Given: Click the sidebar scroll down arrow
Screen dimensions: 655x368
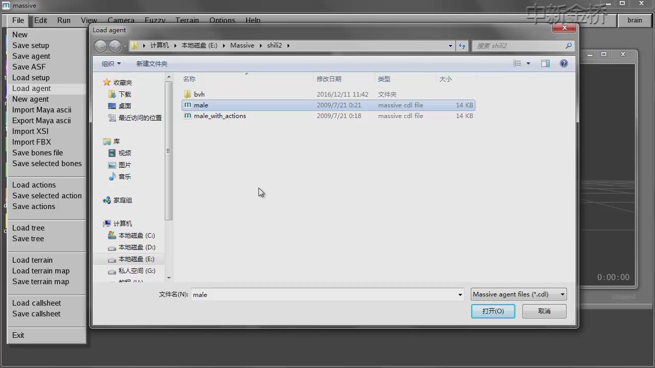Looking at the screenshot, I should 169,278.
